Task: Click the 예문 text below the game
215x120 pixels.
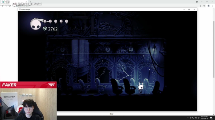Action: coord(111,114)
